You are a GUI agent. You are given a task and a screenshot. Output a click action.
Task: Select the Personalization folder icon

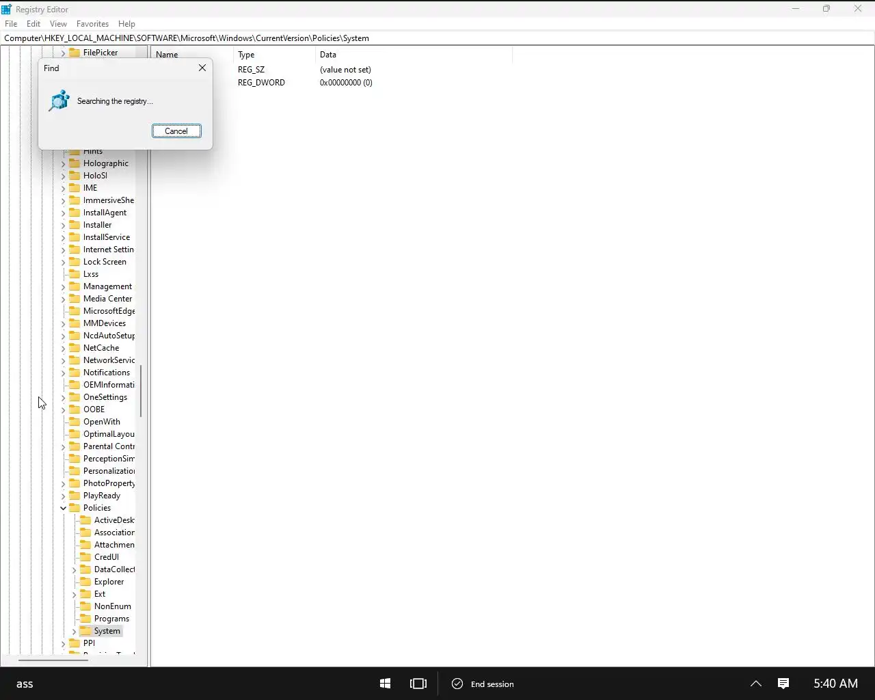(75, 471)
